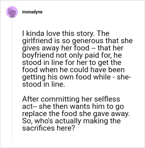Viewport: 145px width, 148px height.
Task: Open monadyne's user profile
Action: (x=32, y=12)
